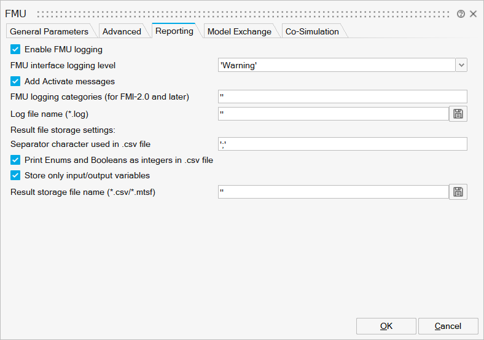The height and width of the screenshot is (340, 484).
Task: Open the Advanced tab
Action: 122,31
